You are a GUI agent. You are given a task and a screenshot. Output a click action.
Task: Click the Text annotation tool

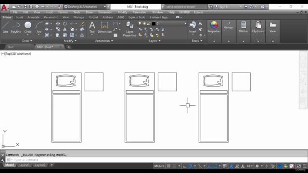pos(92,27)
